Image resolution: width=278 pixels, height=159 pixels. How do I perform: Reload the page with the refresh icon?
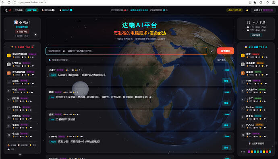(x=9, y=2)
